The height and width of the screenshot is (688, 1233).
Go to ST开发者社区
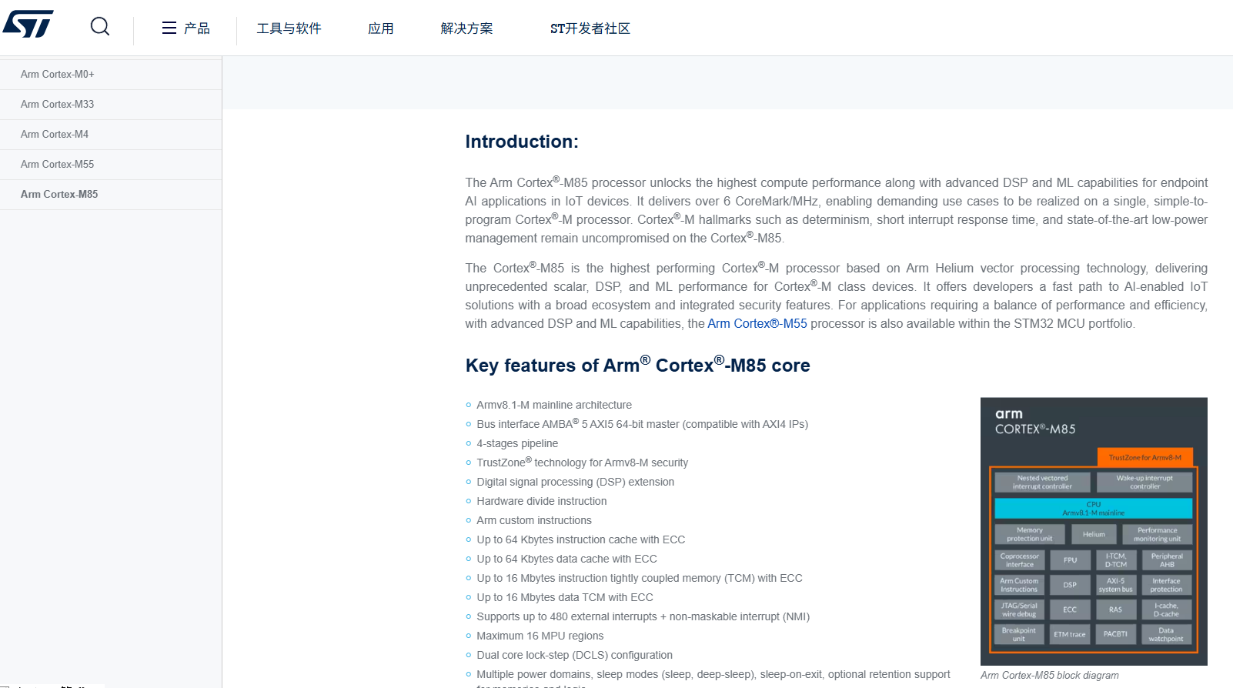pos(590,28)
